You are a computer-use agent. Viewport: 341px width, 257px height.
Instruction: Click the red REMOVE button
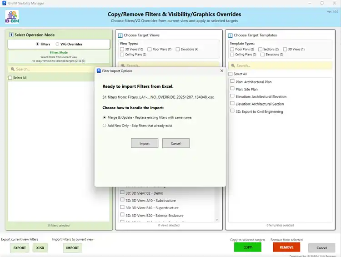[x=286, y=247]
